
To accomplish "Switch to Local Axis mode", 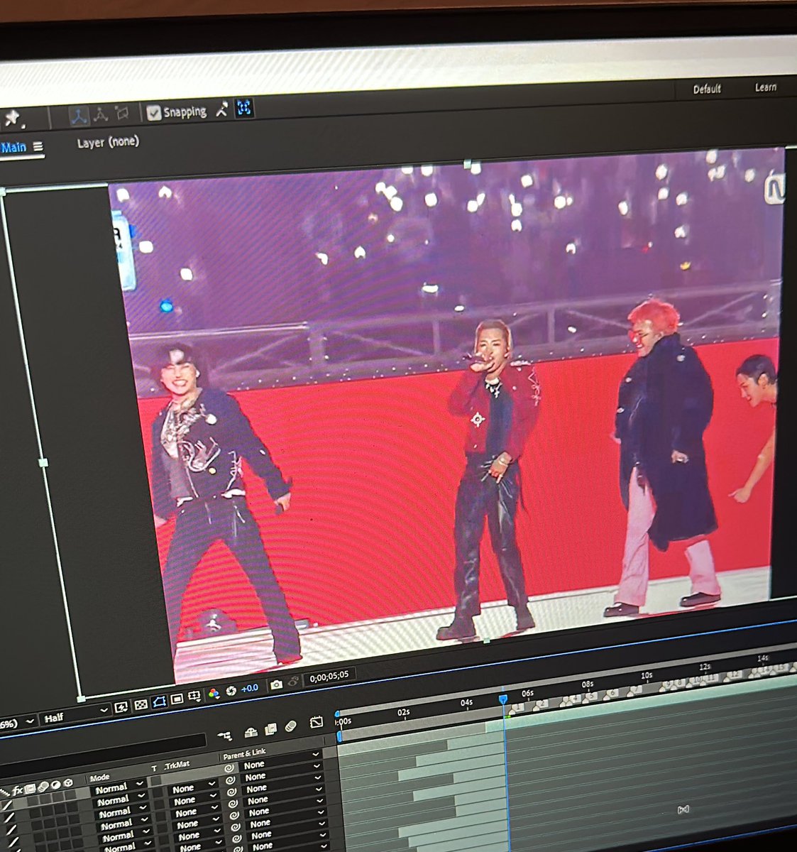I will [79, 116].
